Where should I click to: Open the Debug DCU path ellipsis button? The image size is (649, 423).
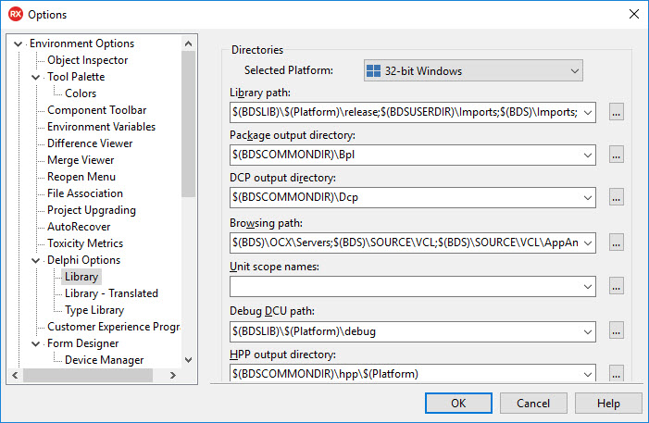[616, 331]
